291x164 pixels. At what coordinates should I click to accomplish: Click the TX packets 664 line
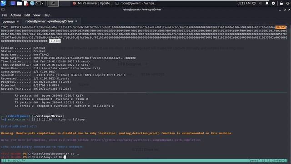point(49,102)
